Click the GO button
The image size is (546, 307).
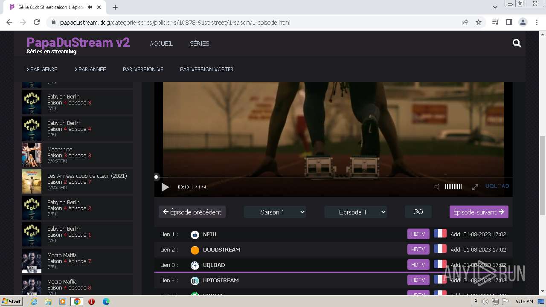coord(418,212)
